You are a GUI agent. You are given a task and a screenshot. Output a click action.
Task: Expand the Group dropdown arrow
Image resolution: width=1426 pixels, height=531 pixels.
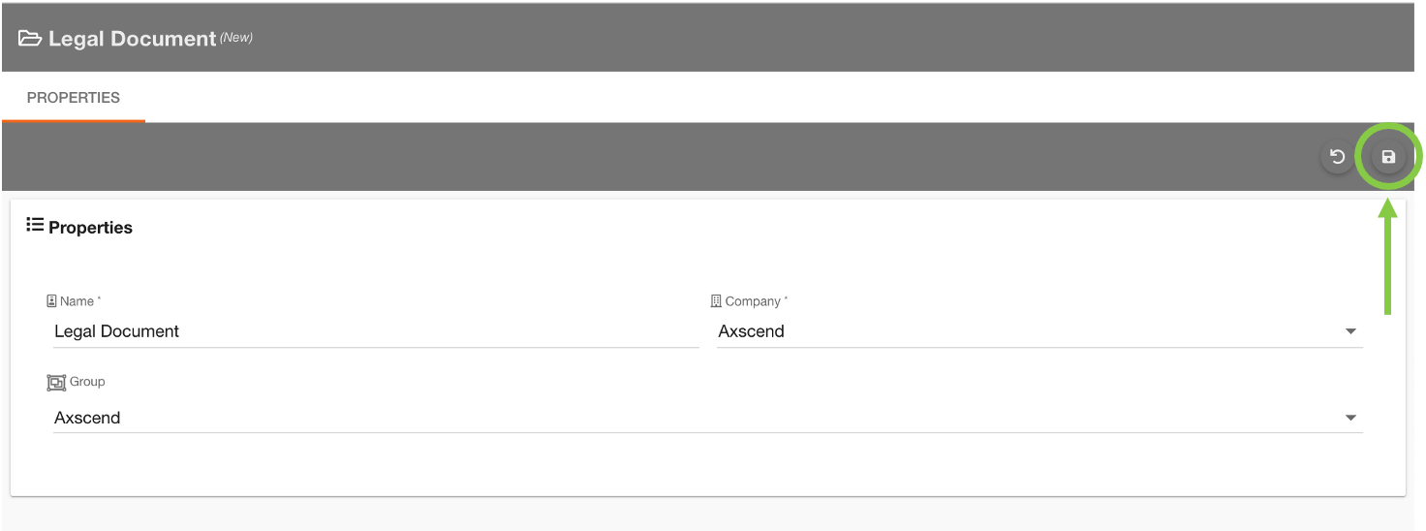[x=1350, y=418]
